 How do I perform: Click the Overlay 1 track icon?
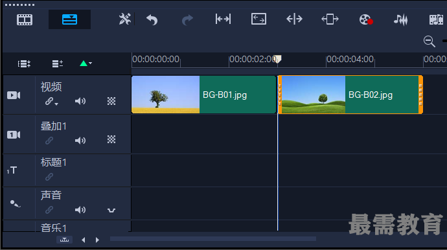click(14, 135)
